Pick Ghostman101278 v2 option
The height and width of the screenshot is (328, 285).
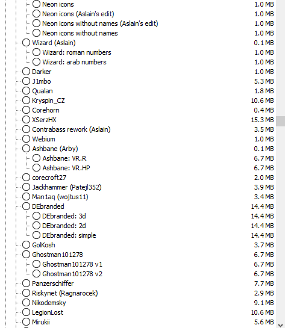tap(36, 274)
